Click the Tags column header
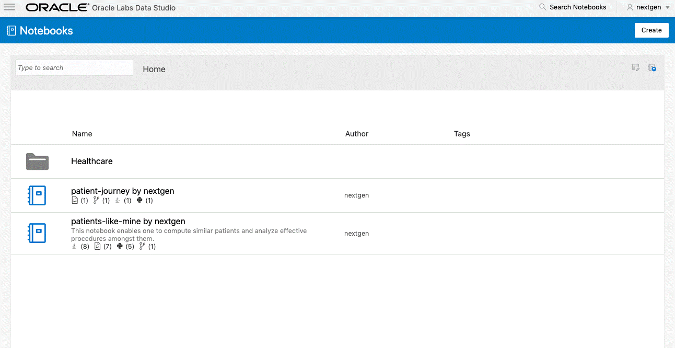The width and height of the screenshot is (675, 348). (x=462, y=134)
